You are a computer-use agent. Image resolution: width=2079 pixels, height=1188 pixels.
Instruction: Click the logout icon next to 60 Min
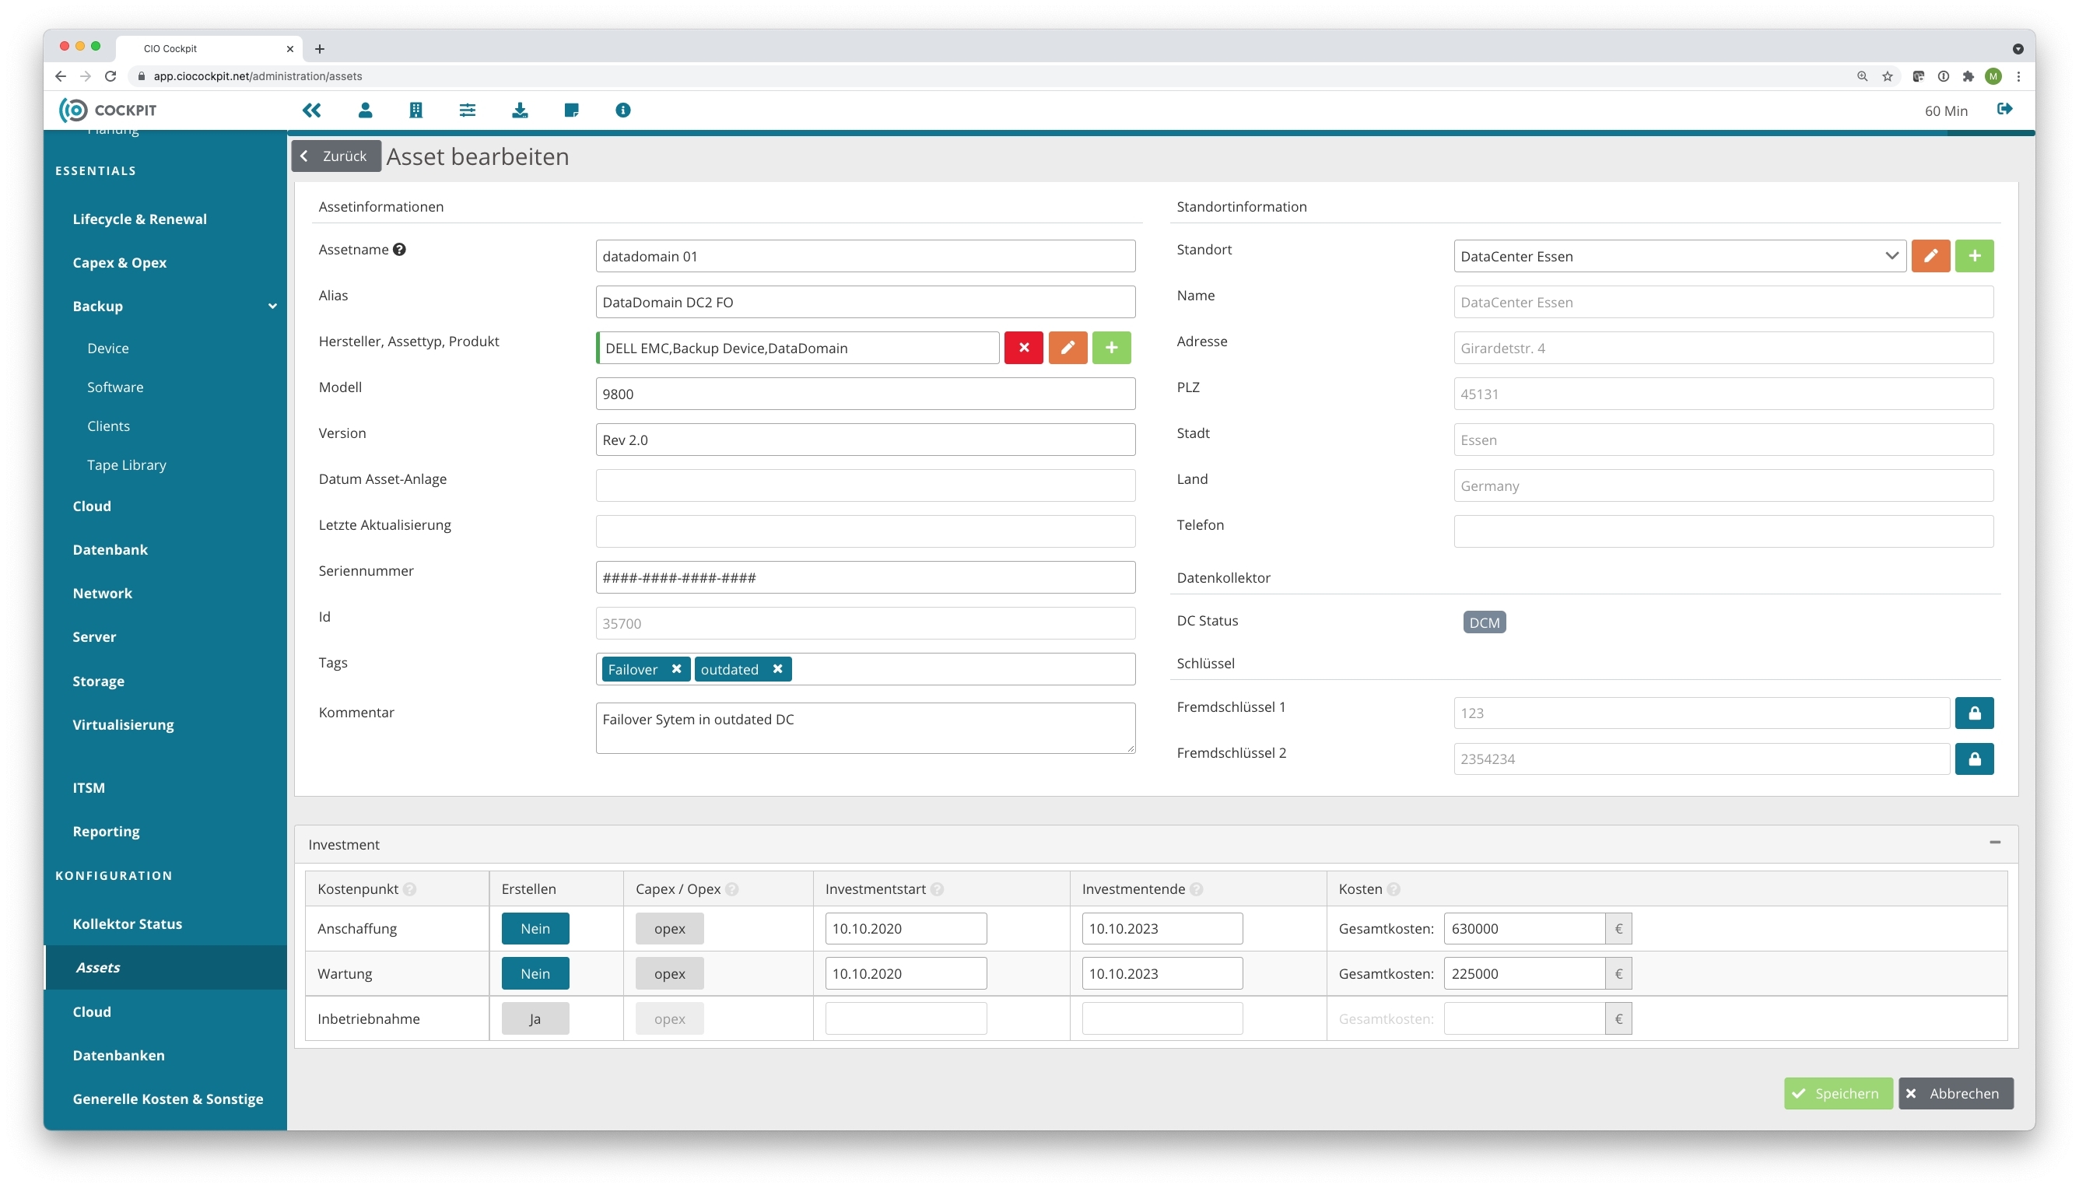[2004, 110]
